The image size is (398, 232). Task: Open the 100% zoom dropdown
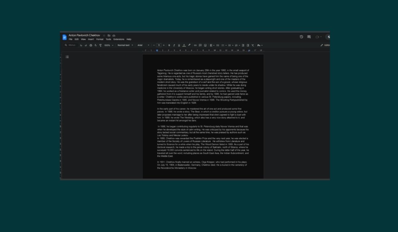click(108, 45)
